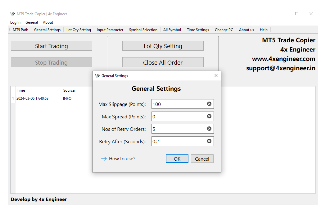330x215 pixels.
Task: Clear the Max Slippage field value
Action: pyautogui.click(x=209, y=104)
